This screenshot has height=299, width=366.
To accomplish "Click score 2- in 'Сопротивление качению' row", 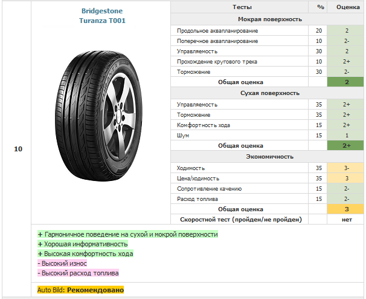I will point(347,189).
